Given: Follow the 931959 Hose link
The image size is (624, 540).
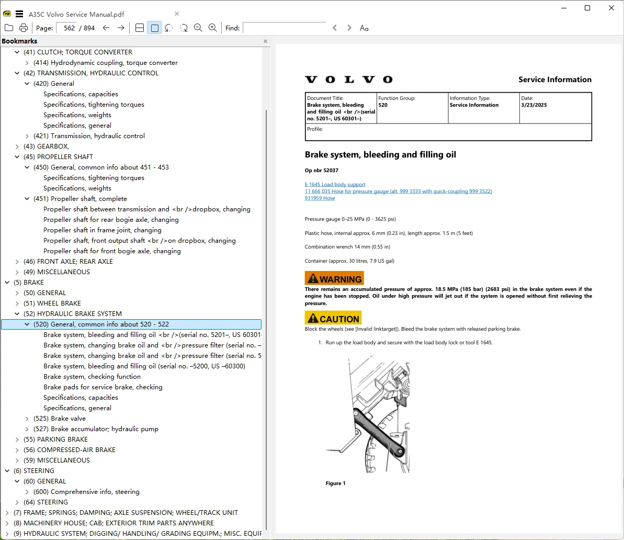Looking at the screenshot, I should point(320,198).
